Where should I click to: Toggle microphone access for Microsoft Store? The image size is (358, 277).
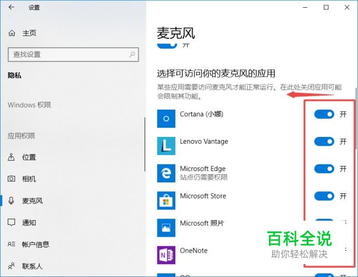[324, 196]
